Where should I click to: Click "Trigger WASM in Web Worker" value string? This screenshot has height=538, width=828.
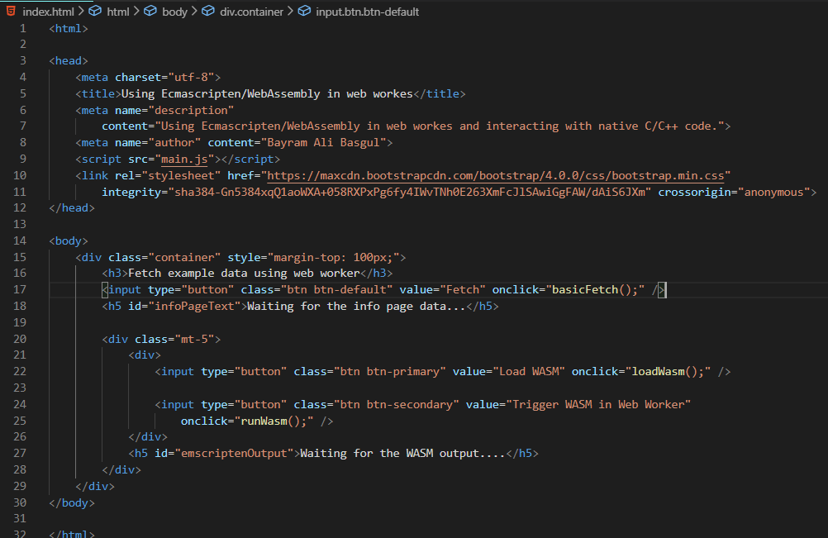(x=598, y=404)
